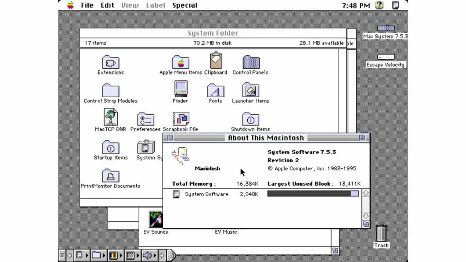This screenshot has height=262, width=466.
Task: Click the Finder application icon
Action: [181, 89]
